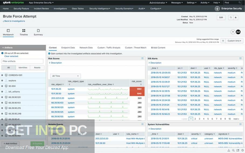Click the sparkline for 203.223.0.20 risk modifiers
The image size is (245, 153).
108,98
